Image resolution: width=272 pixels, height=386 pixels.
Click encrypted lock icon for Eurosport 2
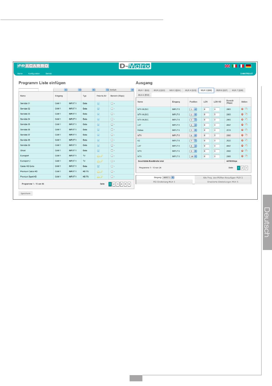point(98,161)
